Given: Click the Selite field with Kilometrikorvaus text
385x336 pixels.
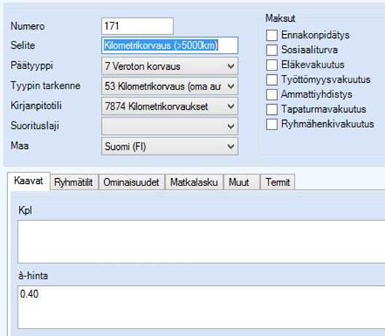Looking at the screenshot, I should click(x=170, y=45).
